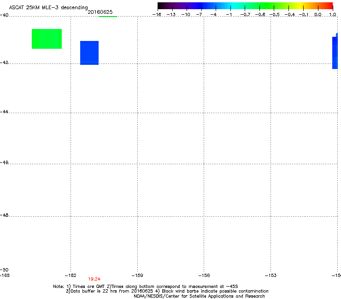Viewport: 341px width, 299px height.
Task: Click the longitude label -156
Action: (204, 276)
